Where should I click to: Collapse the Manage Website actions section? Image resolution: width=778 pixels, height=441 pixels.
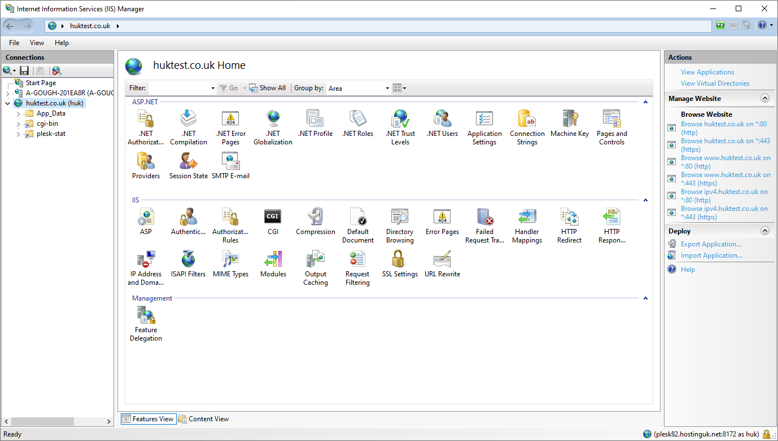click(765, 98)
